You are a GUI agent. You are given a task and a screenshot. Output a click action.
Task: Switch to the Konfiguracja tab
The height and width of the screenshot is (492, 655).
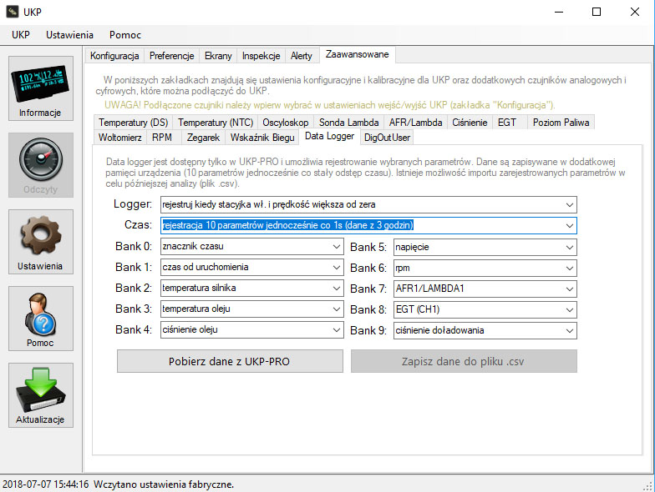(x=114, y=56)
